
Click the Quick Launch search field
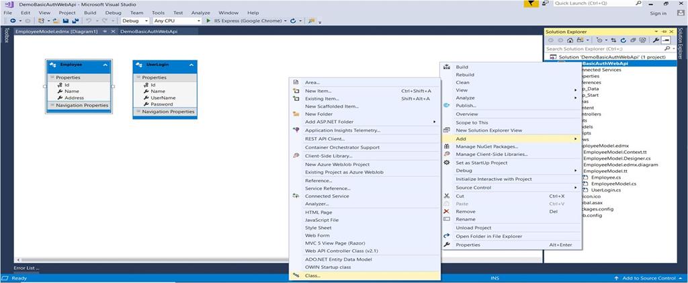coord(597,3)
